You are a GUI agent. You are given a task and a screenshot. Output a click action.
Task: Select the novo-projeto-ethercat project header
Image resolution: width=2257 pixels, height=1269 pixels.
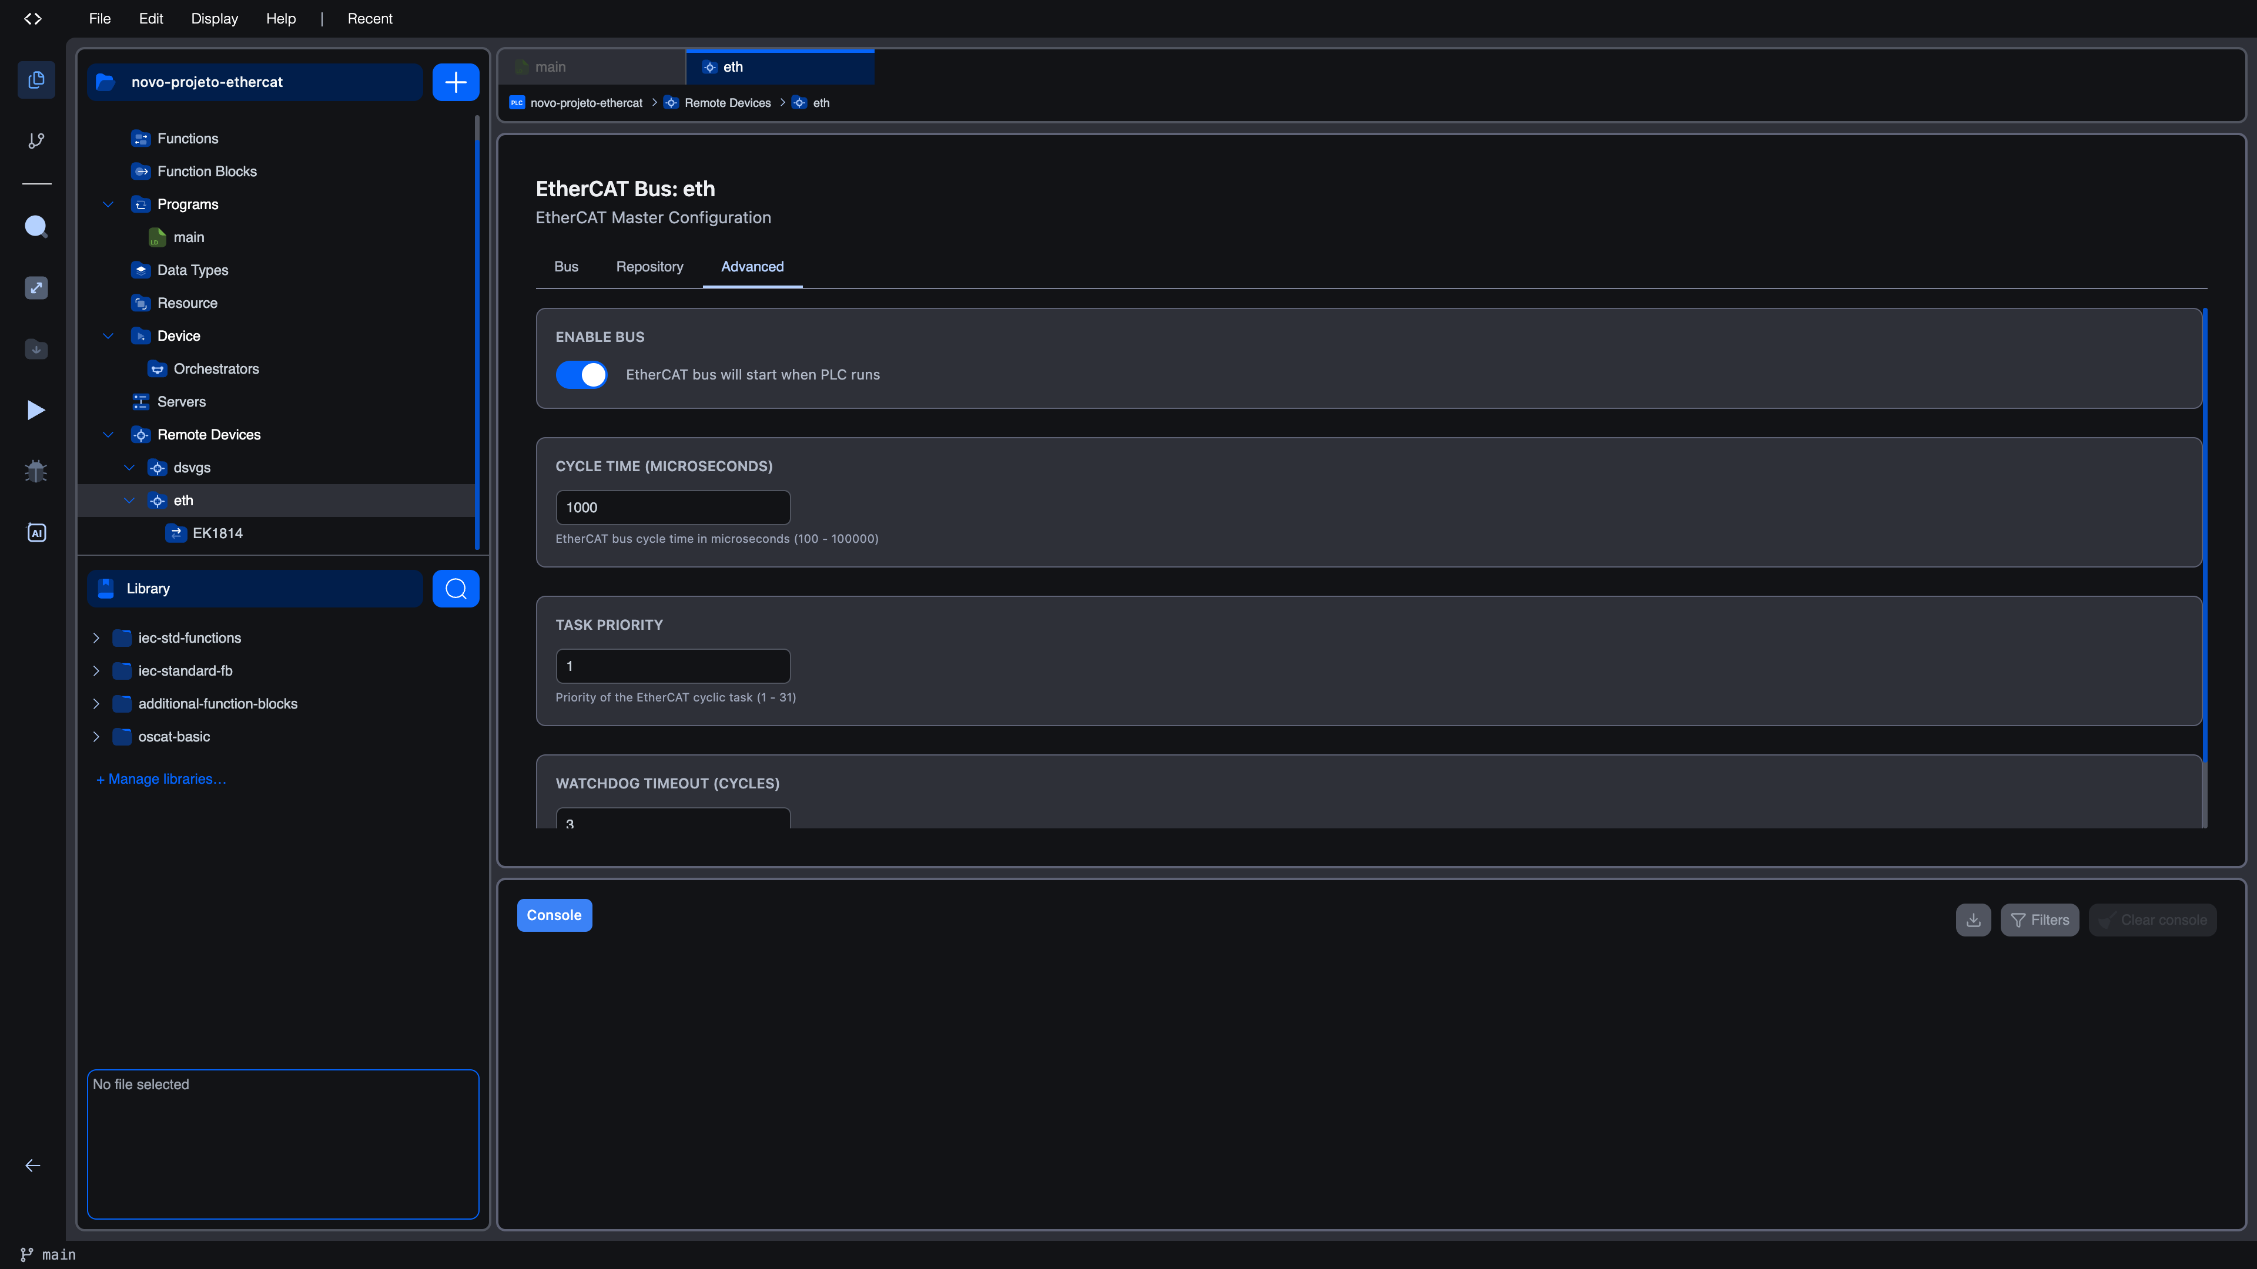(255, 82)
